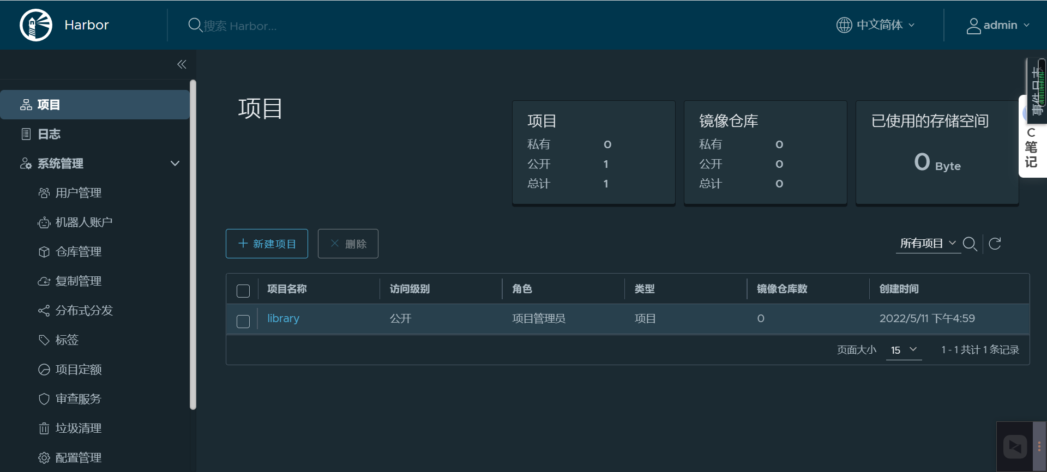
Task: Open the 所有项目 filter dropdown
Action: pos(928,243)
